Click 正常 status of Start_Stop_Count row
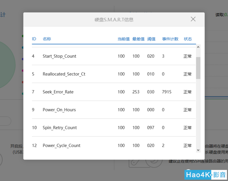 [187, 56]
